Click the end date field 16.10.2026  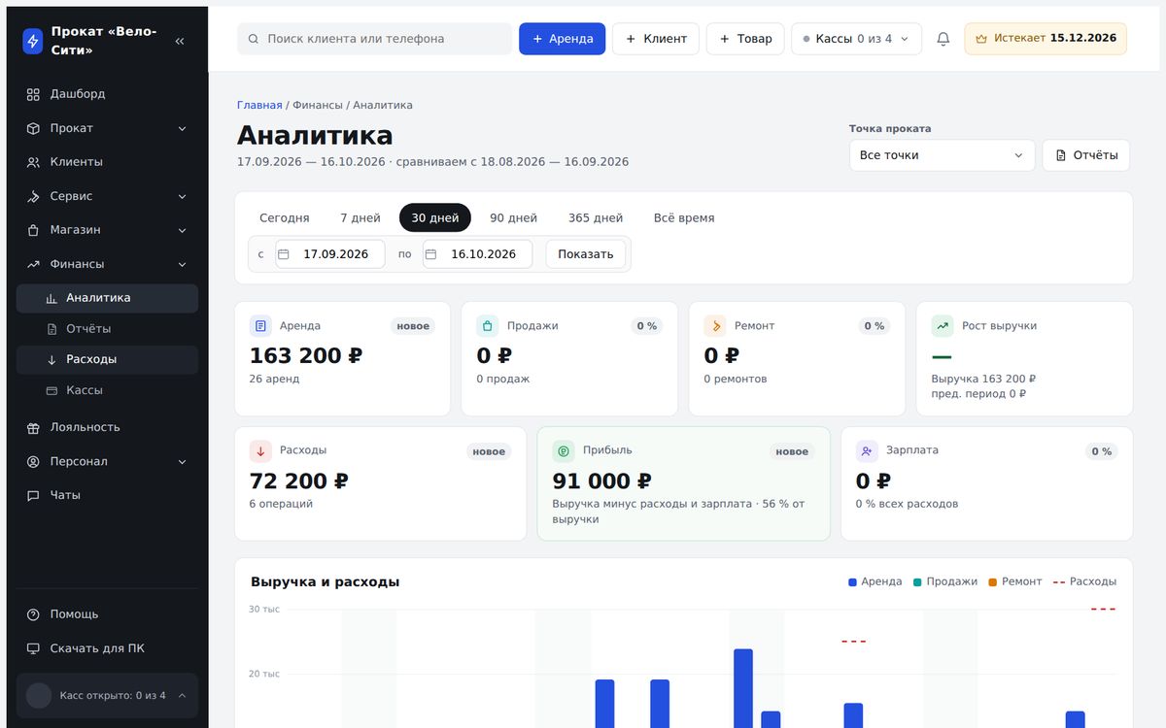click(x=477, y=254)
